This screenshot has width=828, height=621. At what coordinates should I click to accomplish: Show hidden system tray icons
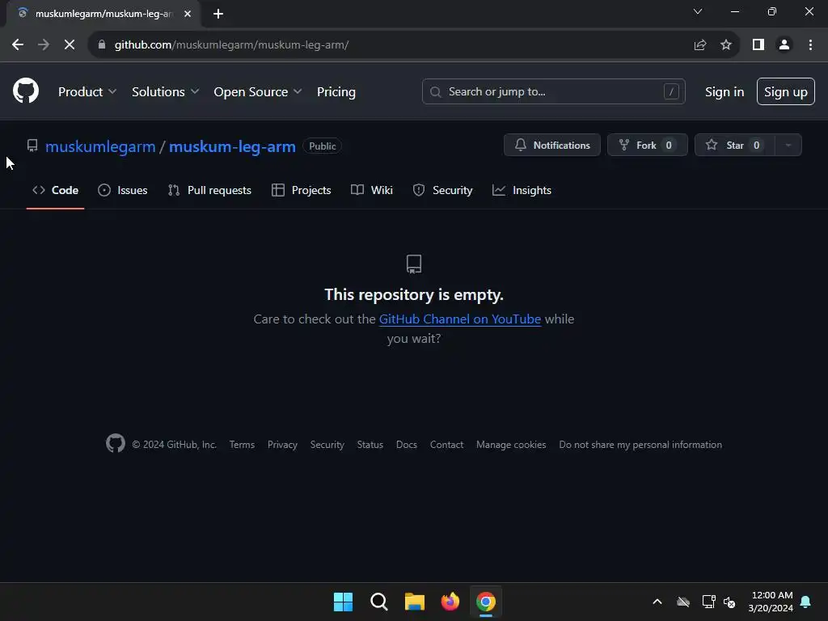(x=657, y=602)
